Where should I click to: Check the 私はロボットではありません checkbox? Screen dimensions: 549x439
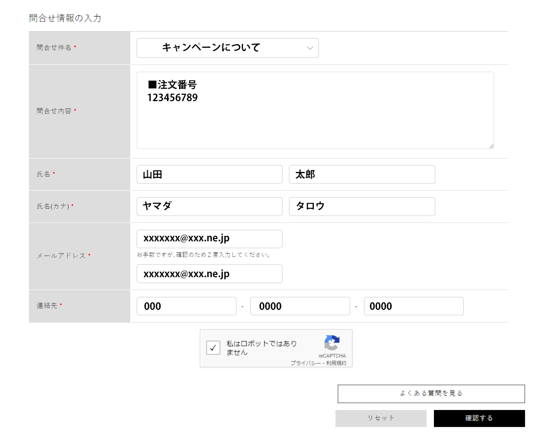coord(213,348)
